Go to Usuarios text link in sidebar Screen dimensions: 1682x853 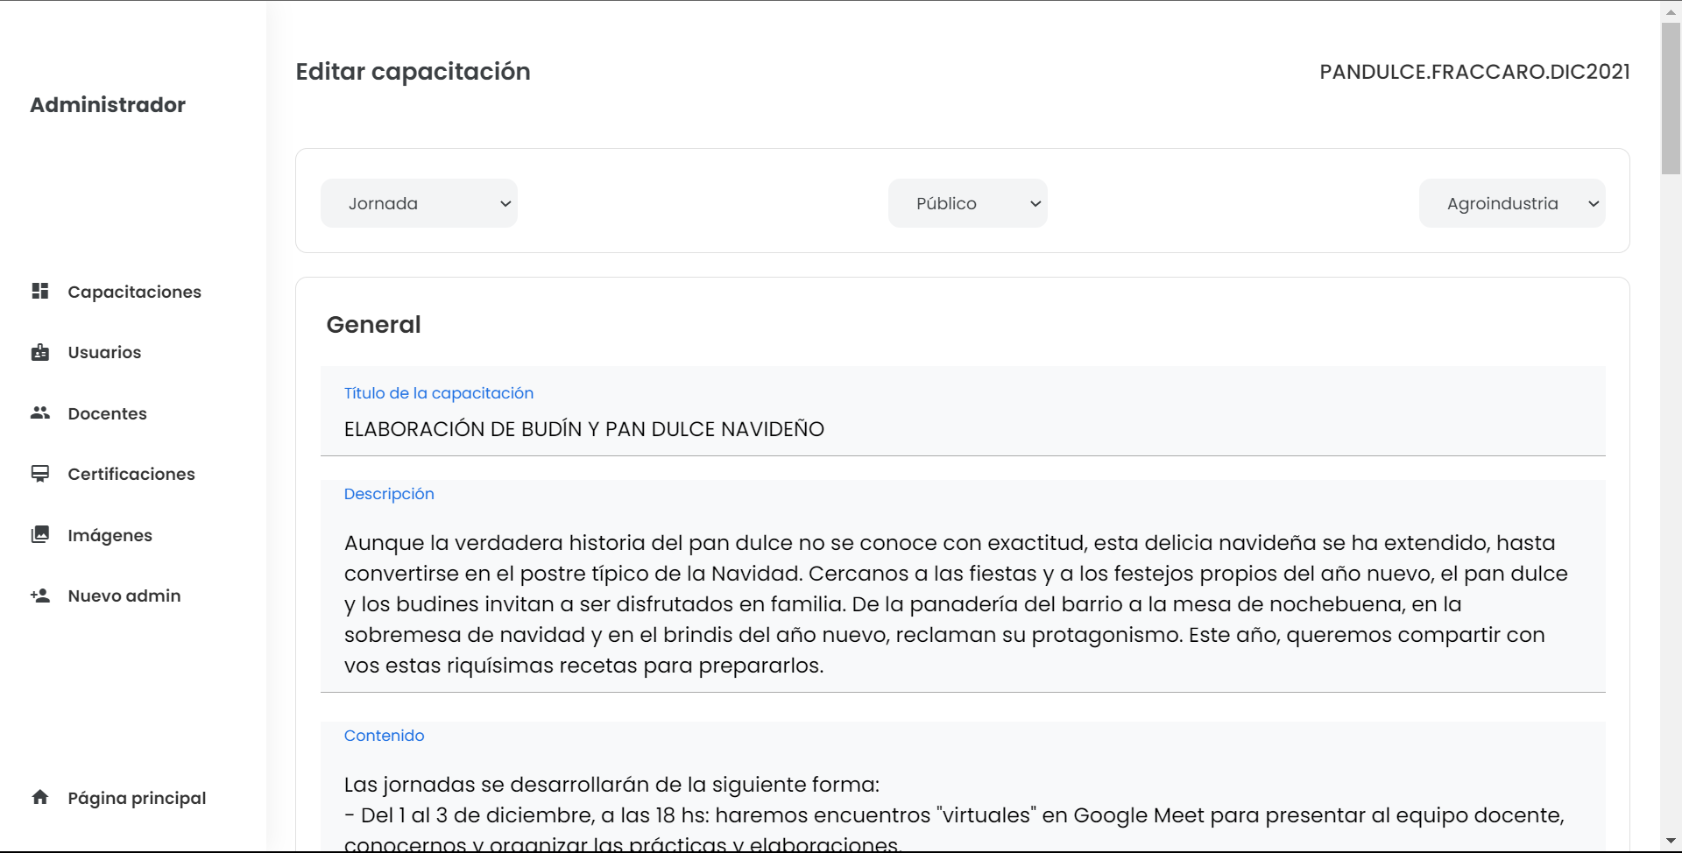[x=104, y=352]
